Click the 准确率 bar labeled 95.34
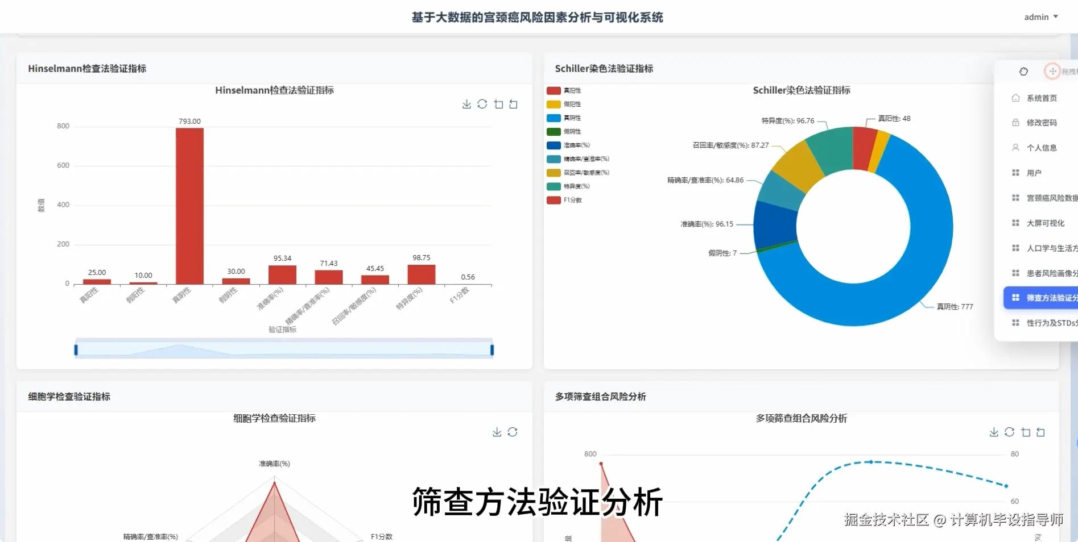 282,275
